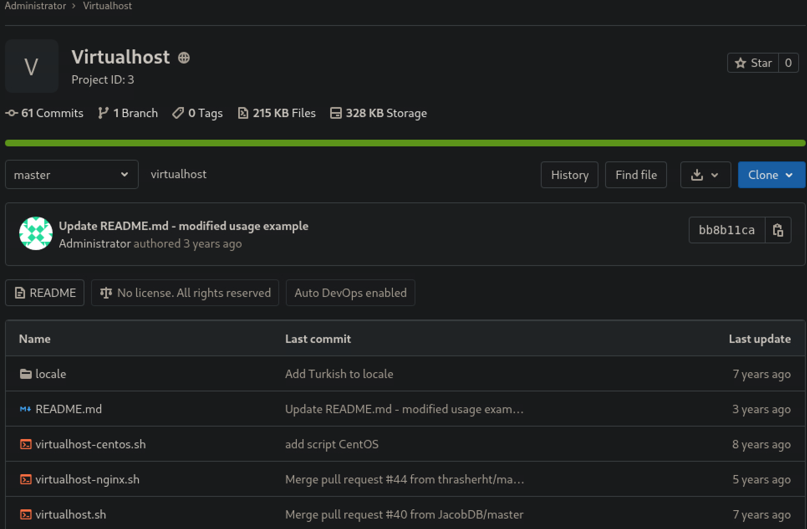Click the tag icon beside 0 Tags
The image size is (807, 529).
click(x=178, y=113)
